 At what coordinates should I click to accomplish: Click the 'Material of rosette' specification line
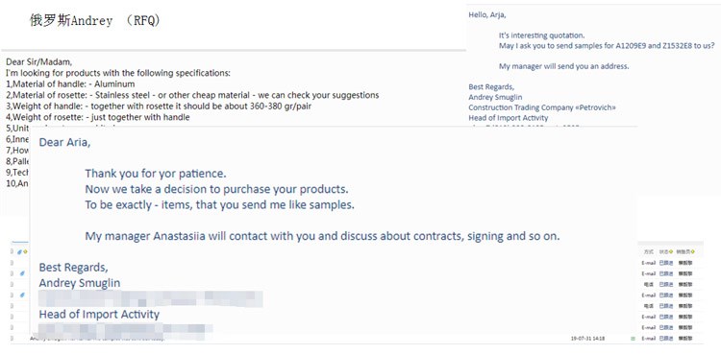[x=192, y=95]
